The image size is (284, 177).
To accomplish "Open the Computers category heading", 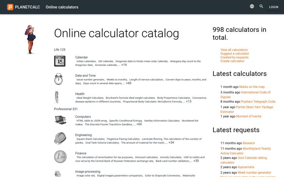I will pyautogui.click(x=83, y=117).
